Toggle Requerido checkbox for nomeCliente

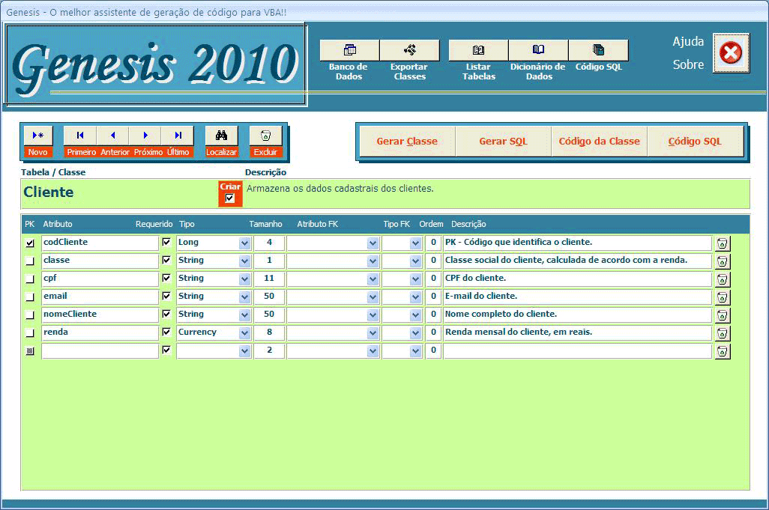coord(166,314)
